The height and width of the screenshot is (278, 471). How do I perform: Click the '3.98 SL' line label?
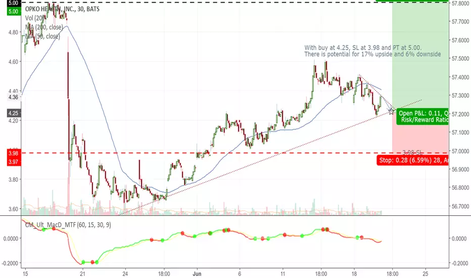[x=412, y=153]
